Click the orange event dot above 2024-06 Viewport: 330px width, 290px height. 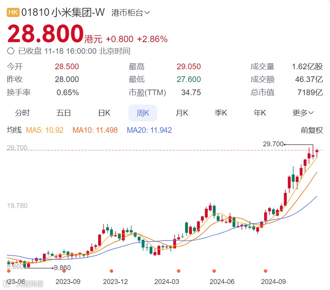pos(214,271)
